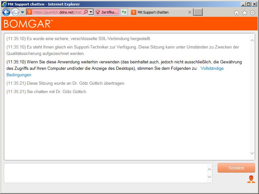Click the search magnifier in the address bar
This screenshot has height=194, width=259.
click(86, 12)
